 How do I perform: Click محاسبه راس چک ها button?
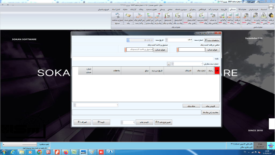211,112
